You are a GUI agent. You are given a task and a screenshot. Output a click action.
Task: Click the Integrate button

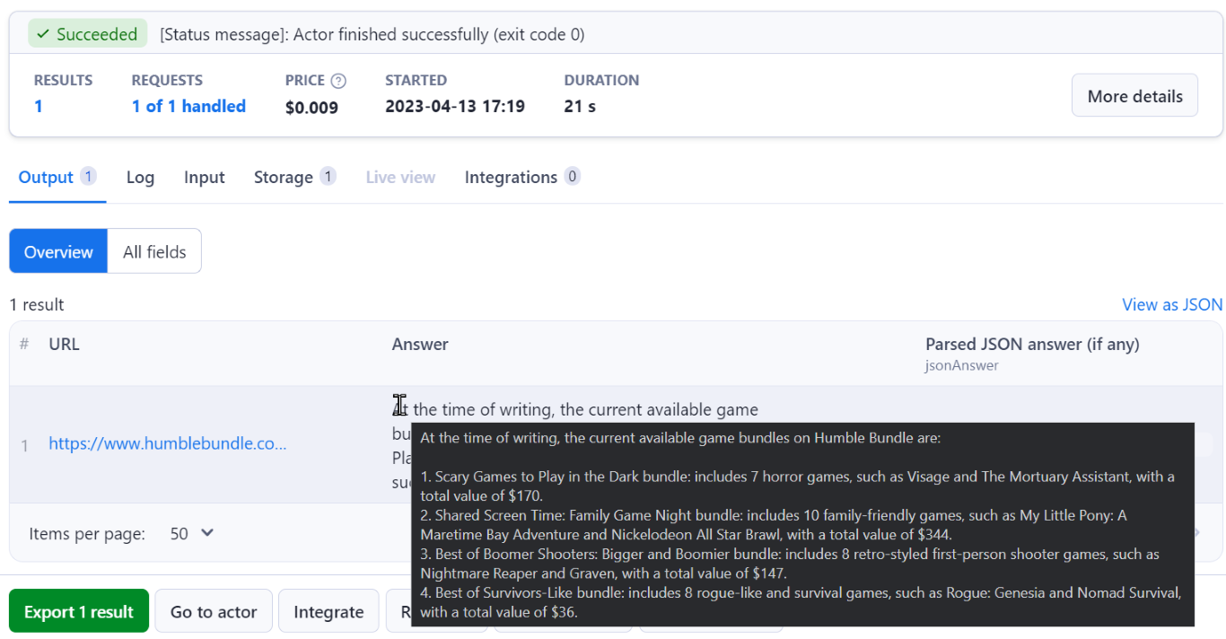click(328, 611)
